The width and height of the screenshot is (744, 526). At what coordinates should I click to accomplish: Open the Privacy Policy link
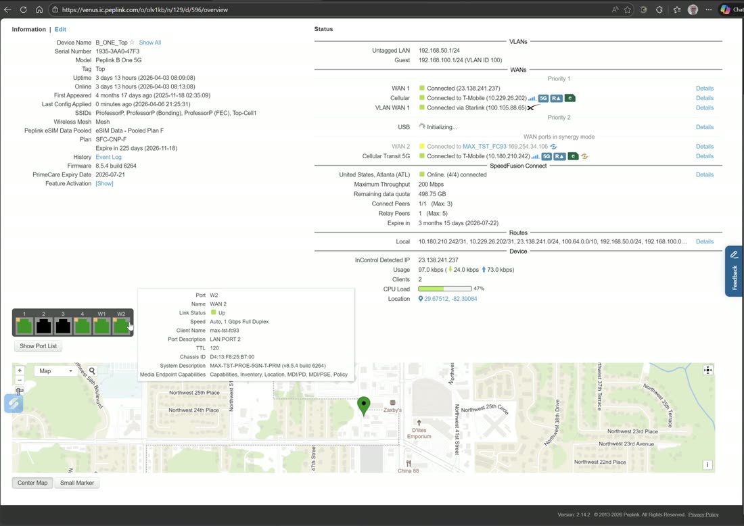pos(703,515)
